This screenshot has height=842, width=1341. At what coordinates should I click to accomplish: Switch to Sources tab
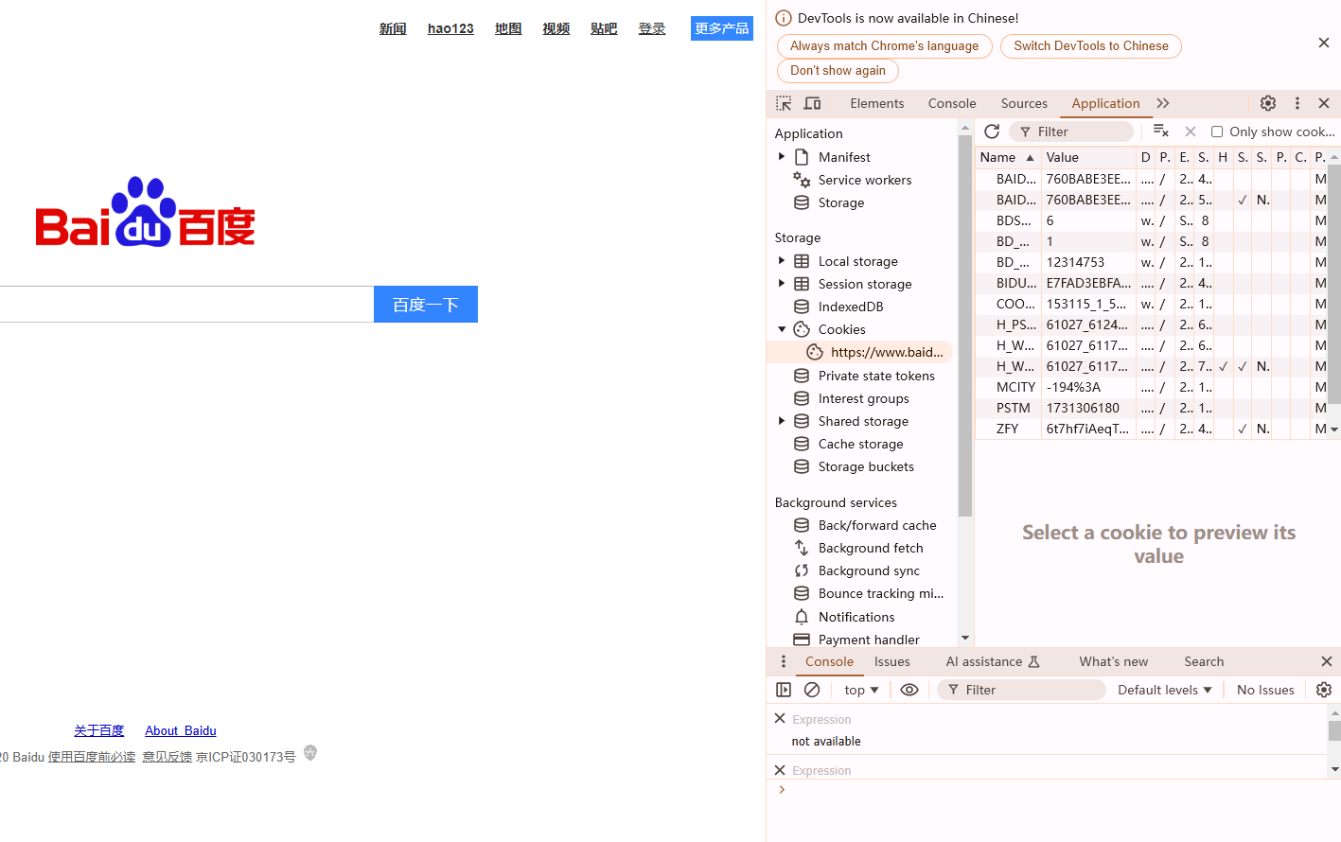point(1024,103)
